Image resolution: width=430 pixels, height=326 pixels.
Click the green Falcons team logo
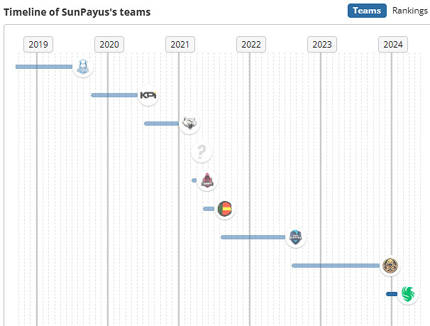click(x=407, y=294)
